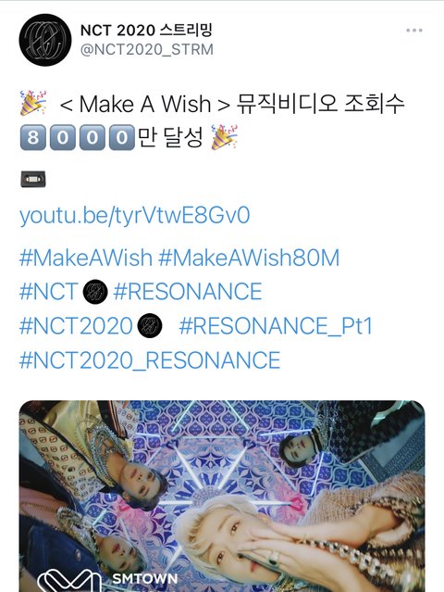Open the #NCT hashtag
The width and height of the screenshot is (444, 592).
pos(49,292)
